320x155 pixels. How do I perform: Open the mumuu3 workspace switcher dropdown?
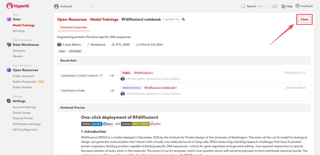(x=73, y=6)
